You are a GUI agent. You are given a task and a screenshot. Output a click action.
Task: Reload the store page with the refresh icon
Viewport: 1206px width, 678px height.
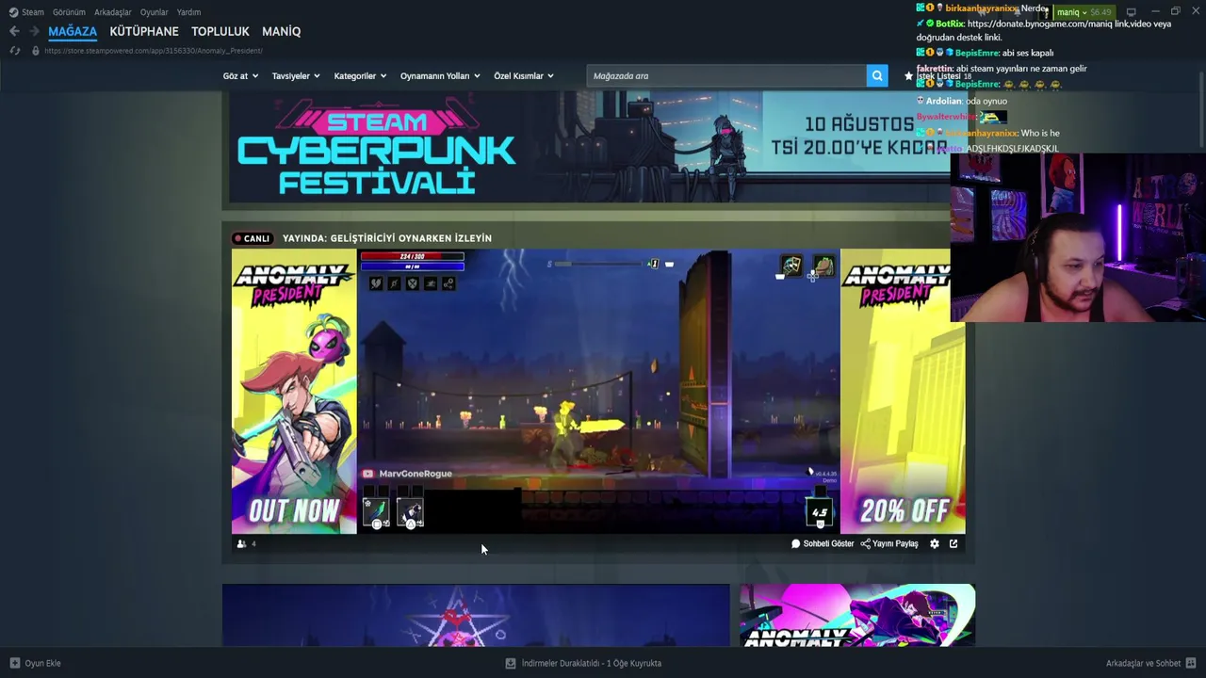click(15, 50)
